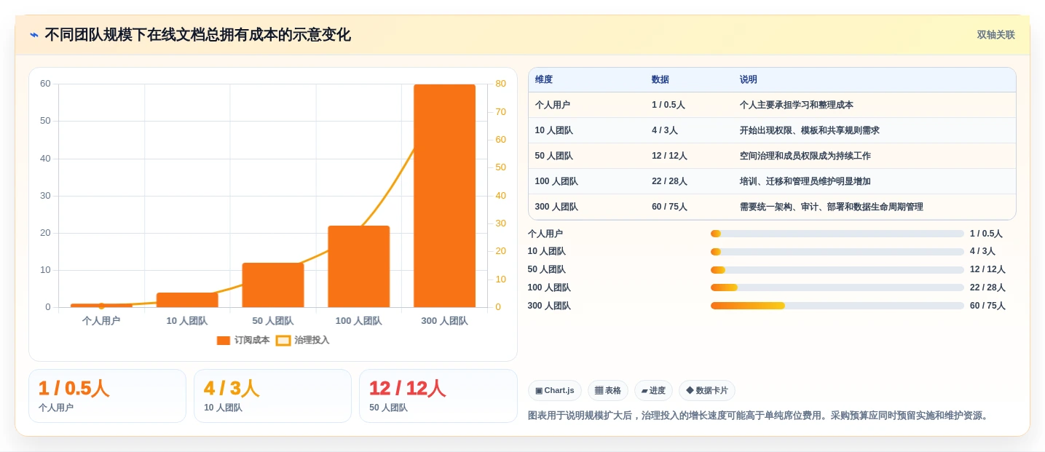Click the 50 人团队 orange bar in chart
The image size is (1045, 452).
(x=273, y=285)
